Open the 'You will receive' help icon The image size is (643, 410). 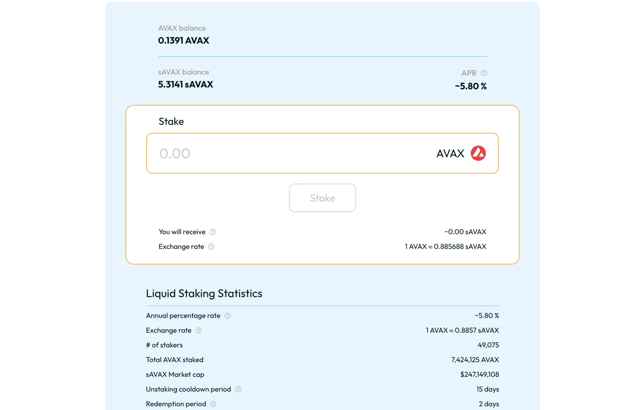[x=213, y=232]
